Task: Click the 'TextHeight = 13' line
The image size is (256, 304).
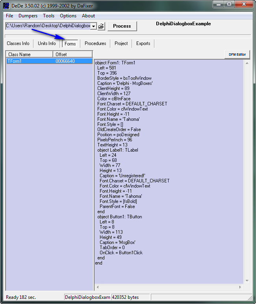Action: pyautogui.click(x=112, y=145)
